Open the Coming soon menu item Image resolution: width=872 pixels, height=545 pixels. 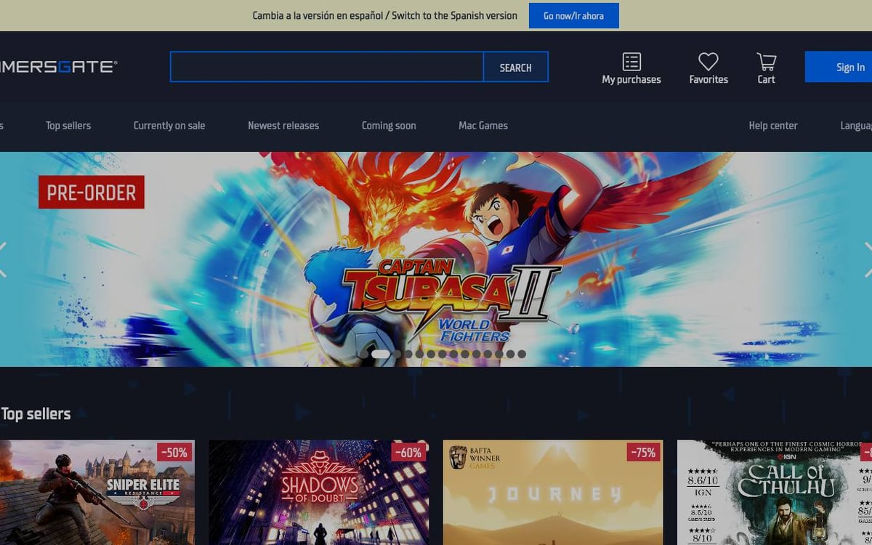click(389, 126)
